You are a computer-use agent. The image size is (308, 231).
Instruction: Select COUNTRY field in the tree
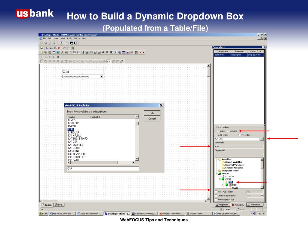tap(229, 176)
